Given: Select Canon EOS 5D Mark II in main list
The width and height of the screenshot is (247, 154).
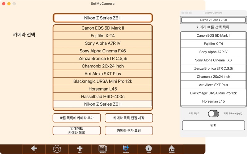Looking at the screenshot, I should [103, 28].
